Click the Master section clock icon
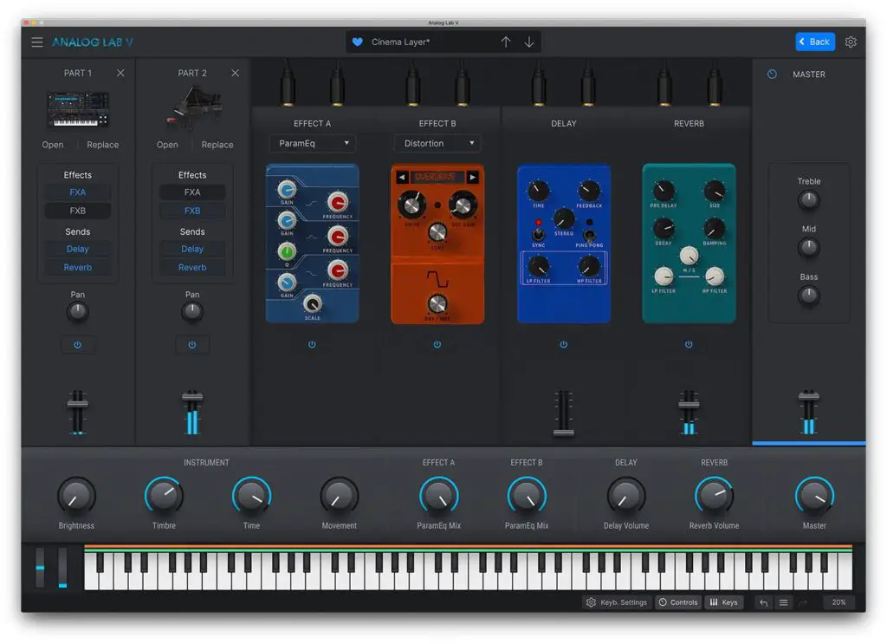 (x=772, y=75)
